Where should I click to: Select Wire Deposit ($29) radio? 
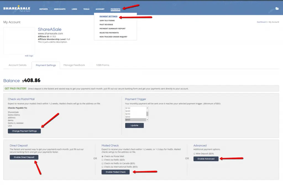click(194, 154)
